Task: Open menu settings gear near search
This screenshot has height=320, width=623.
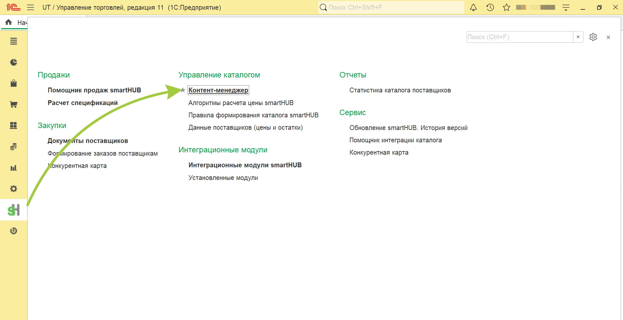Action: pyautogui.click(x=593, y=37)
